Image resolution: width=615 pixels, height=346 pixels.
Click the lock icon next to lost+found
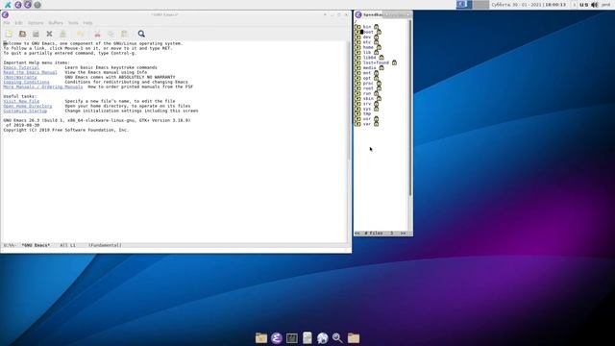tap(394, 62)
